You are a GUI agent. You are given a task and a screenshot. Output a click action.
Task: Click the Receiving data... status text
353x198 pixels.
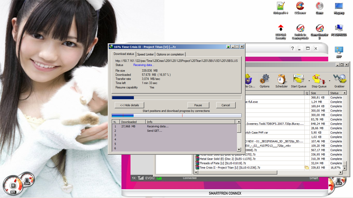pyautogui.click(x=144, y=65)
